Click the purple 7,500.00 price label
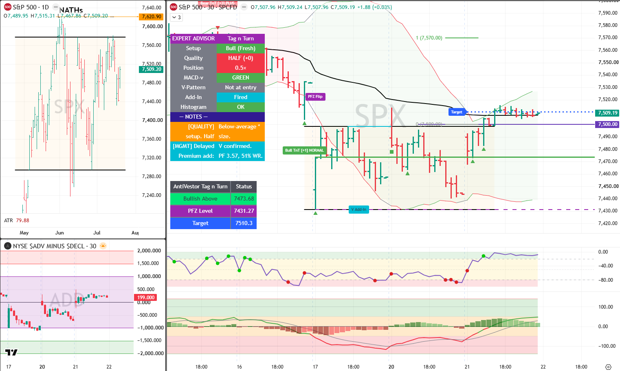Image resolution: width=620 pixels, height=371 pixels. point(607,124)
